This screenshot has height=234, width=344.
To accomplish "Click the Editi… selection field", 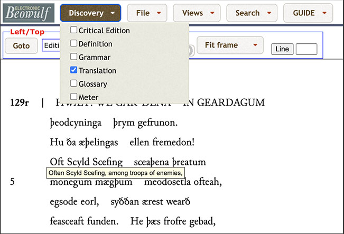I will pyautogui.click(x=51, y=45).
